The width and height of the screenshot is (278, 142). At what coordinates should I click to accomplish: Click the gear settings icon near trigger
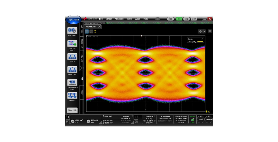click(136, 121)
